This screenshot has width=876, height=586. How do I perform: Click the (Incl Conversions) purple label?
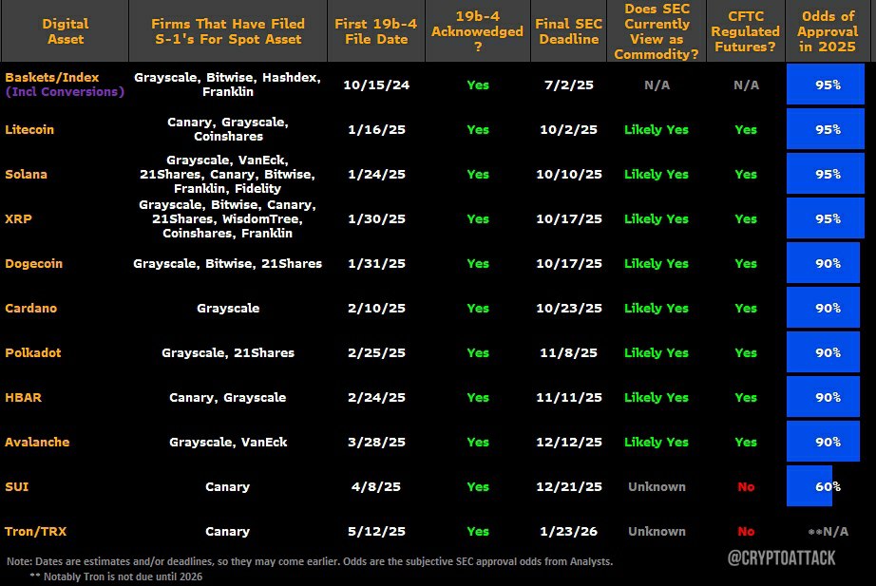click(x=65, y=92)
